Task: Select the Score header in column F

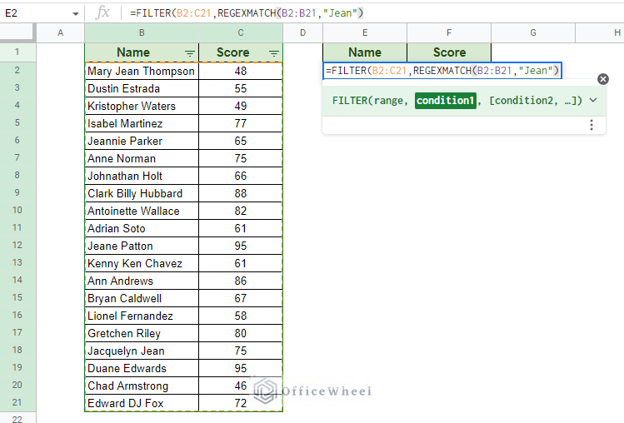Action: pos(449,52)
